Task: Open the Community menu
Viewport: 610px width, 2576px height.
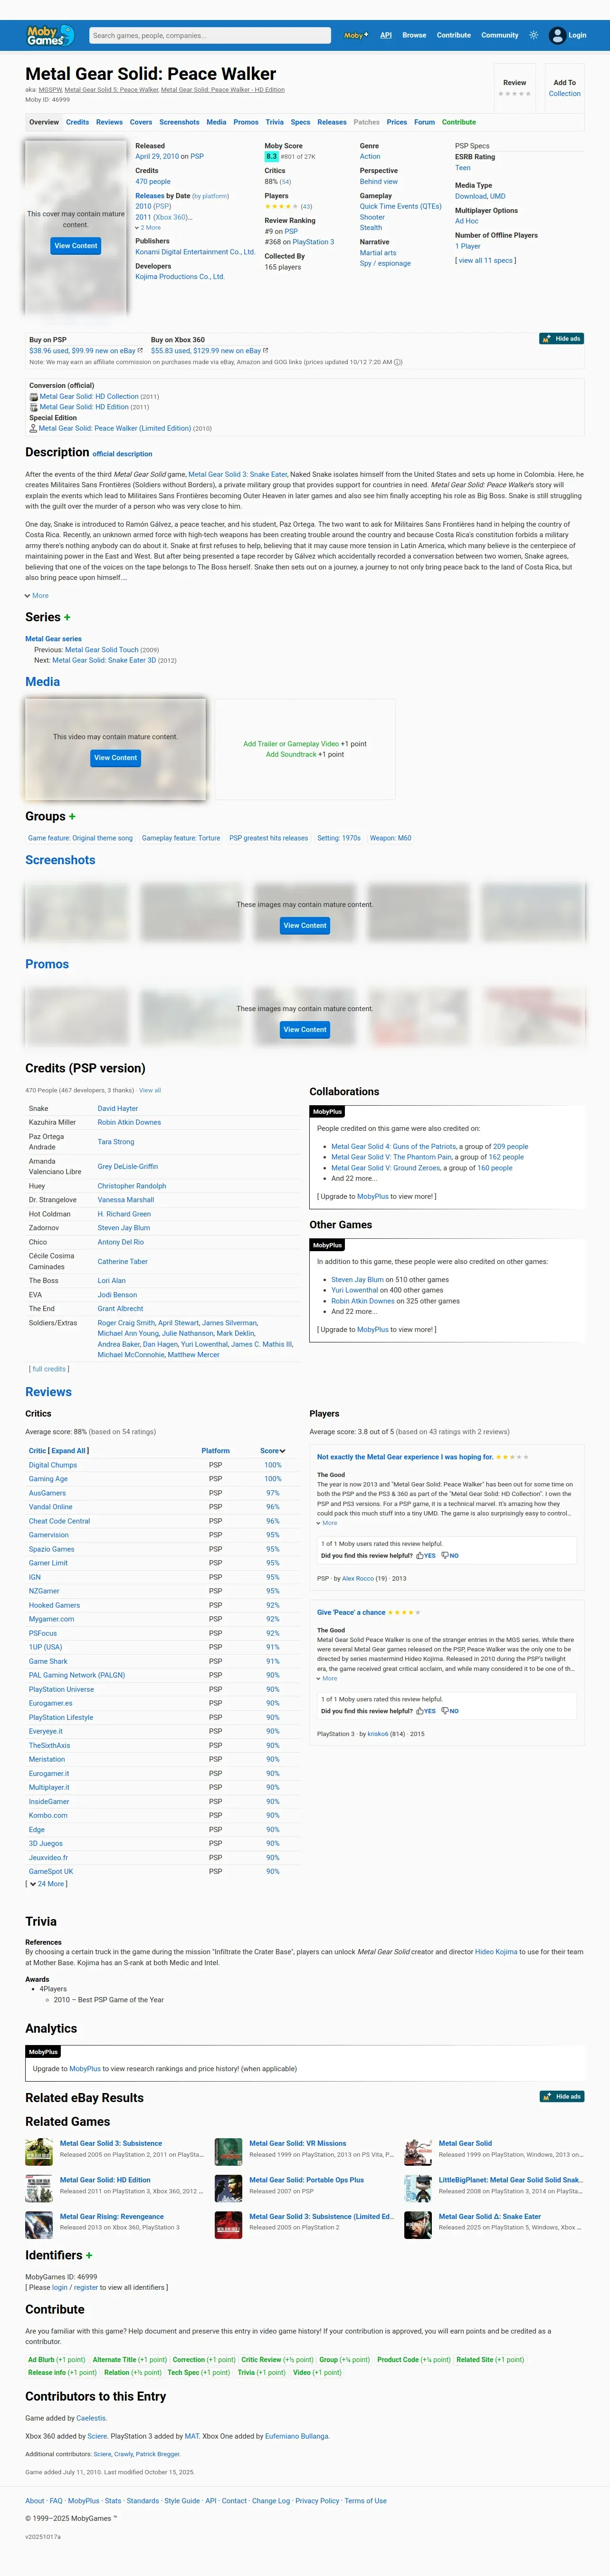Action: [x=500, y=35]
